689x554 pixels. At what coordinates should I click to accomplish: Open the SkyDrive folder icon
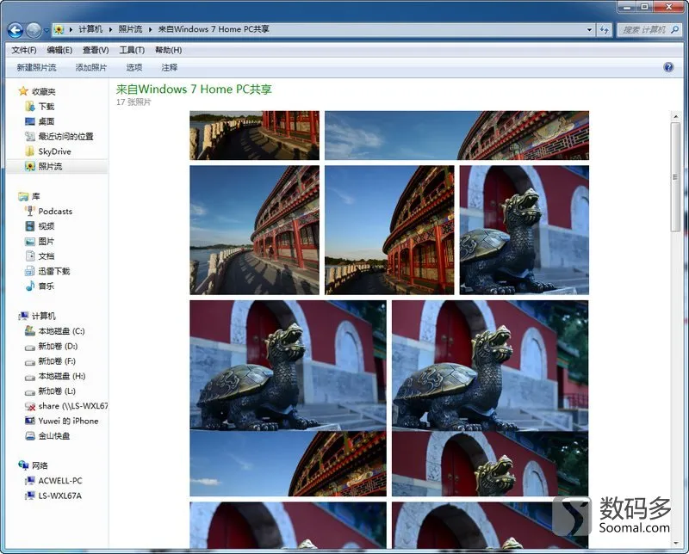tap(30, 151)
